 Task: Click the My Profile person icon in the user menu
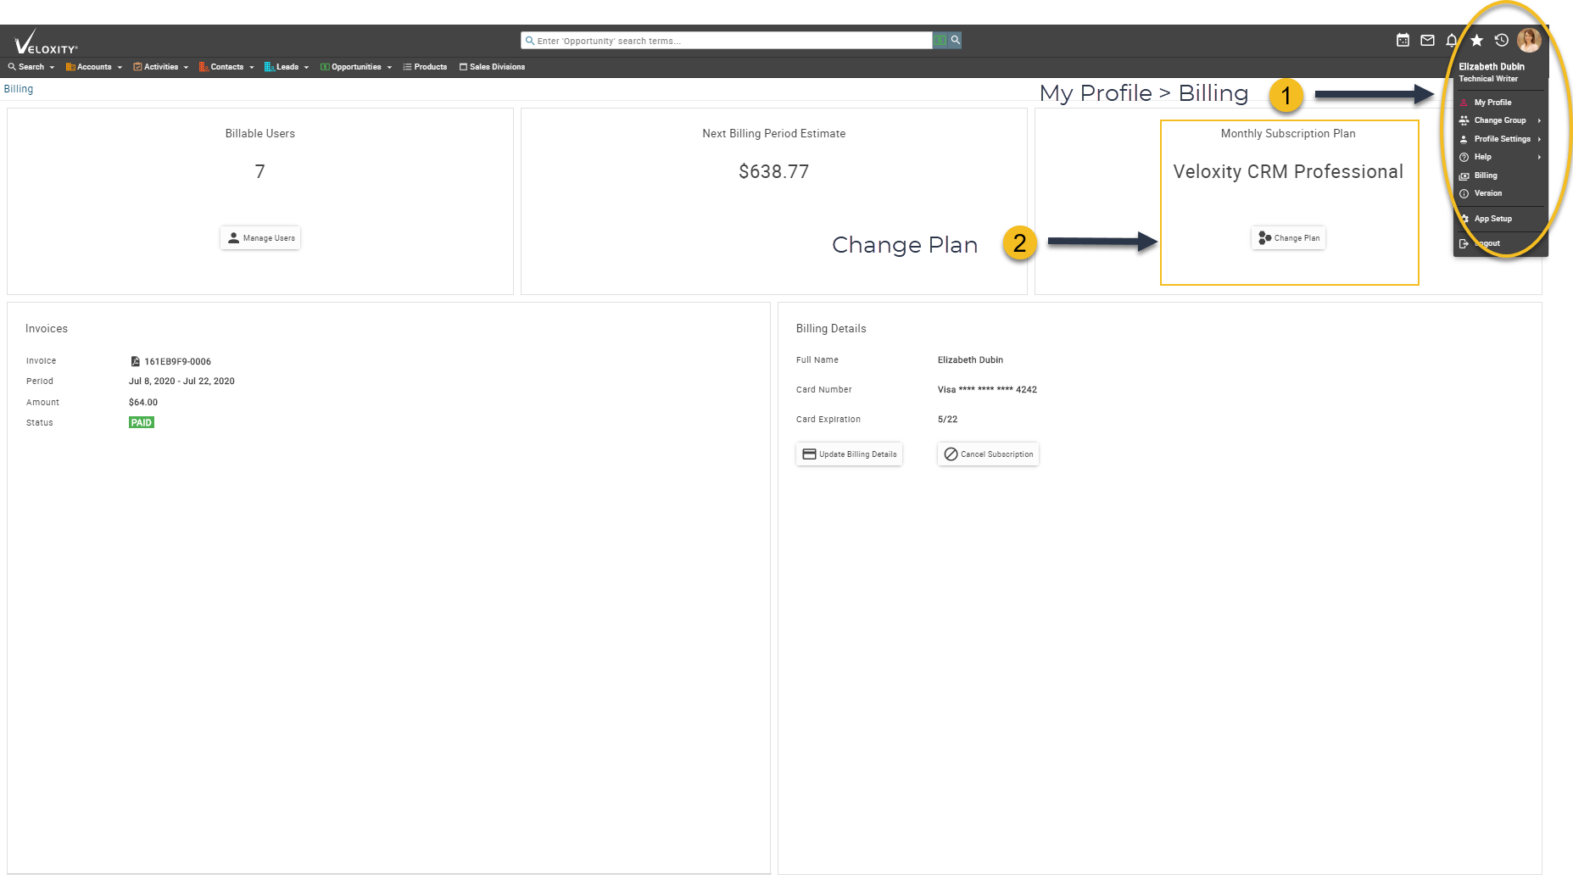pos(1464,103)
